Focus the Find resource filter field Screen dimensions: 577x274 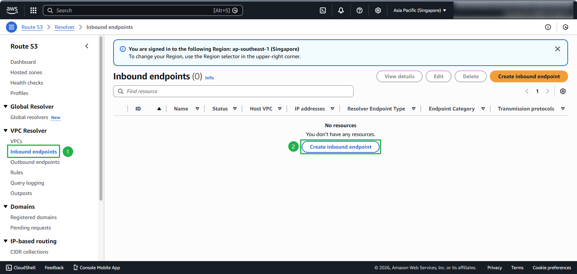[233, 91]
